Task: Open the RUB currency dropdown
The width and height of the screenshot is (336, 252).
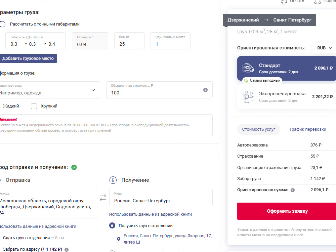Action: pos(325,48)
